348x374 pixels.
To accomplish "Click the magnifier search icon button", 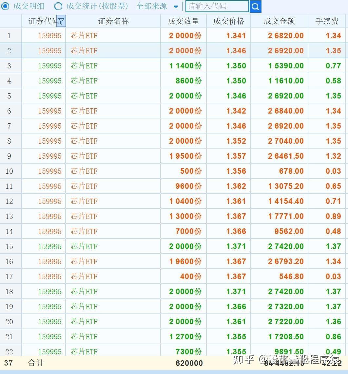I will pos(255,6).
